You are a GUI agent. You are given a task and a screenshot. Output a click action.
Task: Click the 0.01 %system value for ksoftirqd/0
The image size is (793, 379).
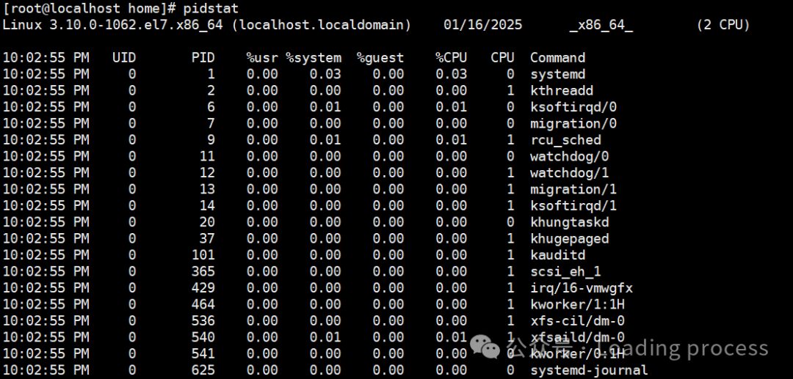(325, 107)
